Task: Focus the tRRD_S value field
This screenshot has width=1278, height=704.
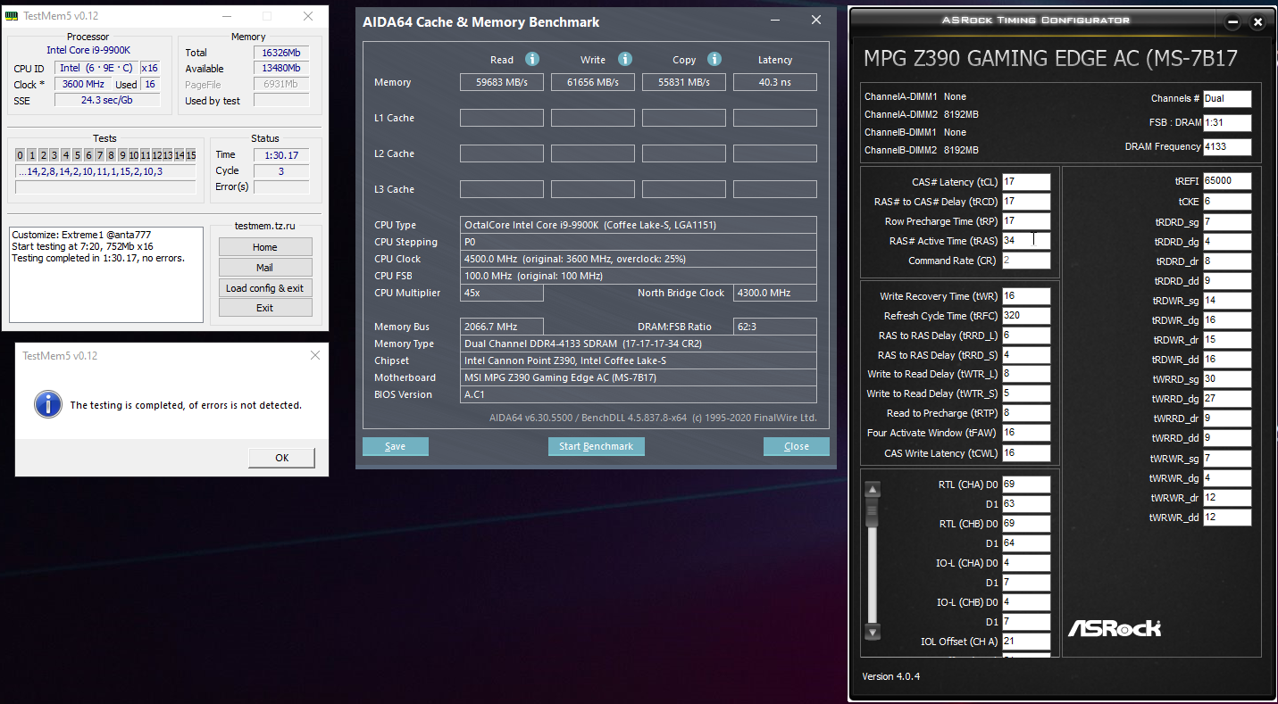Action: pyautogui.click(x=1026, y=355)
